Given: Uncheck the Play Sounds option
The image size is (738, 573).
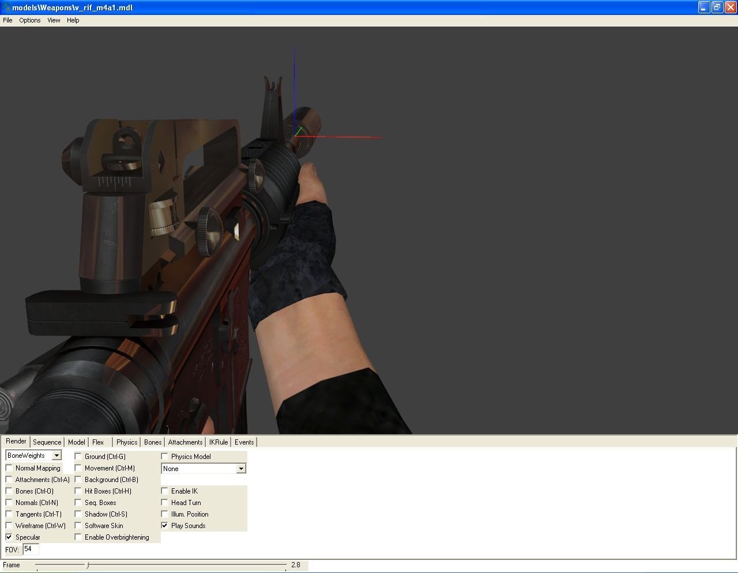Looking at the screenshot, I should pyautogui.click(x=165, y=525).
